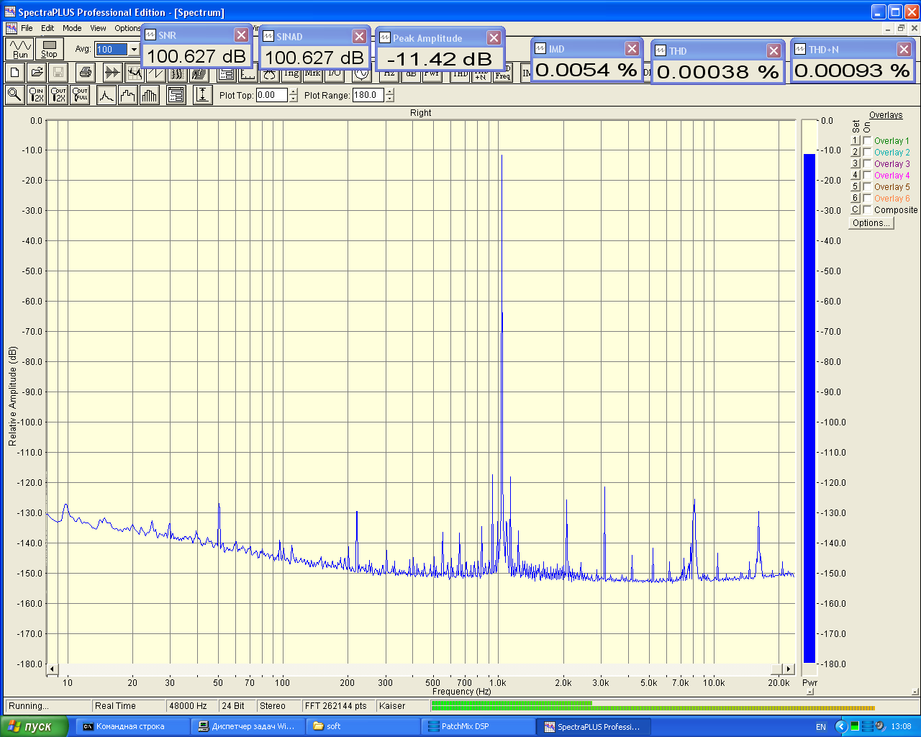
Task: Enable the Overlay 1 checkbox
Action: 868,140
